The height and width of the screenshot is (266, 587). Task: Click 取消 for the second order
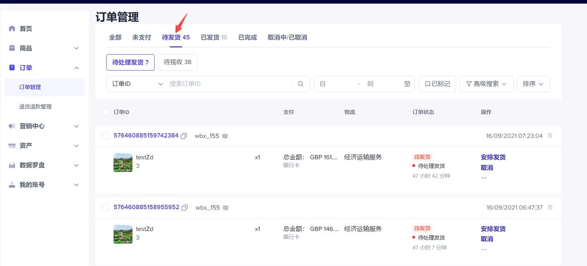[487, 239]
